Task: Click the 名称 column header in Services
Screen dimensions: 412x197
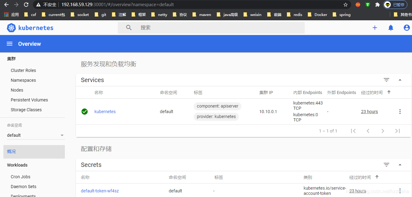Action: [x=99, y=93]
